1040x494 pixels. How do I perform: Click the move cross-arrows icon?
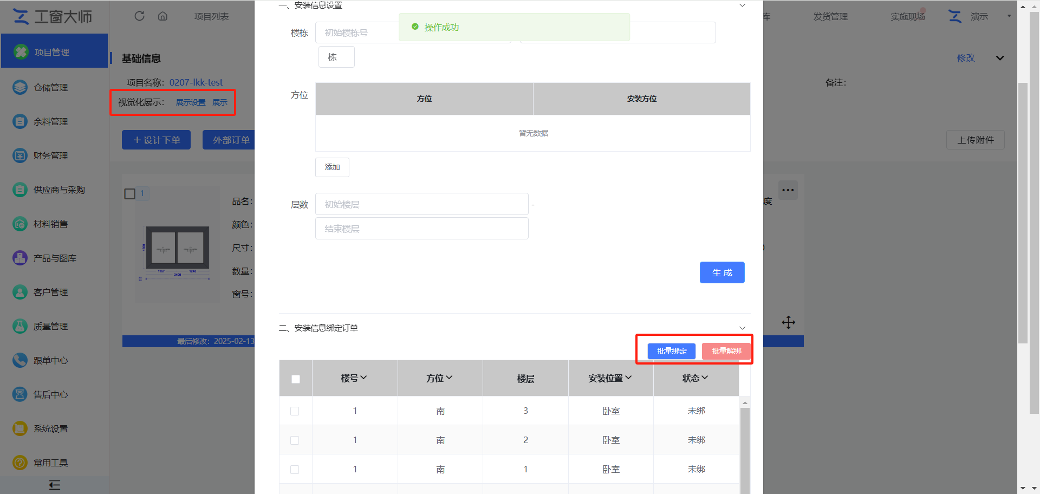[x=788, y=323]
